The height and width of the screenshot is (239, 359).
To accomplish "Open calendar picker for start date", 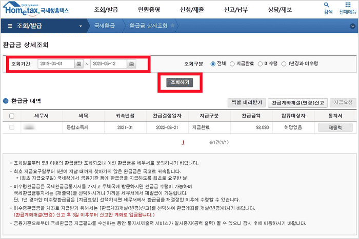I will pyautogui.click(x=79, y=64).
